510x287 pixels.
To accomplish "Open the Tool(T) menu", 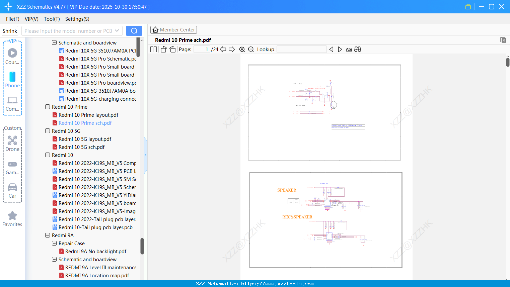I will (52, 19).
